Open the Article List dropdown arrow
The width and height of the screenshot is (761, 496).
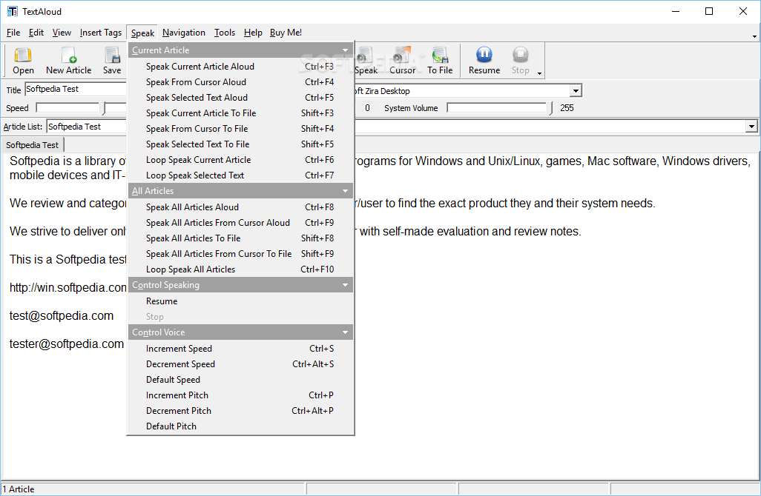(x=751, y=127)
